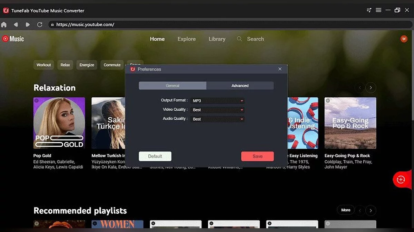Viewport: 414px width, 232px height.
Task: Click previous arrow in the Relaxation carousel
Action: pos(359,88)
